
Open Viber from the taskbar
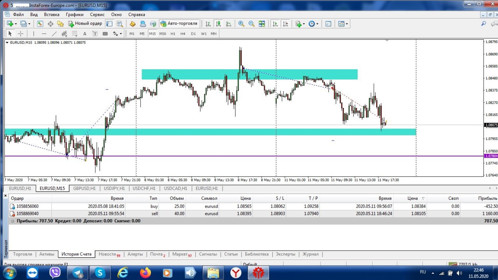pos(55,273)
